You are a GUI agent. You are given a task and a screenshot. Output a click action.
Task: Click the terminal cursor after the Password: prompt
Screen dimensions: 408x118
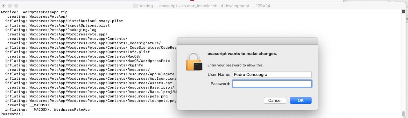pyautogui.click(x=22, y=114)
